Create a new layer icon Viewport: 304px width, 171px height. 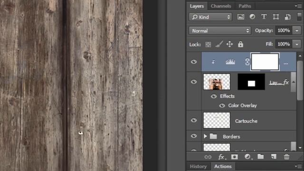point(274,156)
